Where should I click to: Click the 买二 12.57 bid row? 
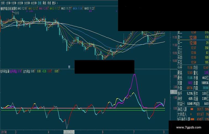[x=193, y=48]
